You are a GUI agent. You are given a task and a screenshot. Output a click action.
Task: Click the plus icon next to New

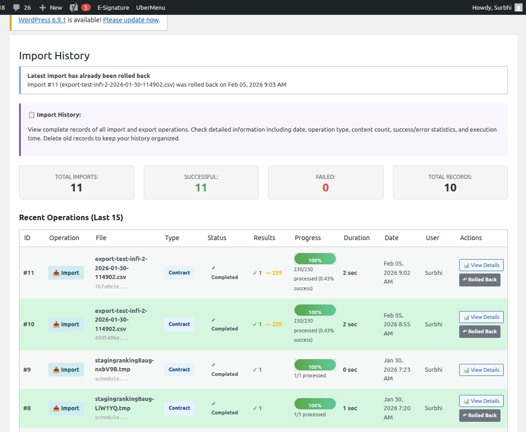tap(43, 7)
